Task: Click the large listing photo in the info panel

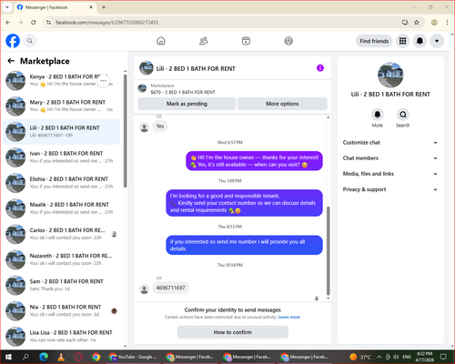Action: [390, 75]
